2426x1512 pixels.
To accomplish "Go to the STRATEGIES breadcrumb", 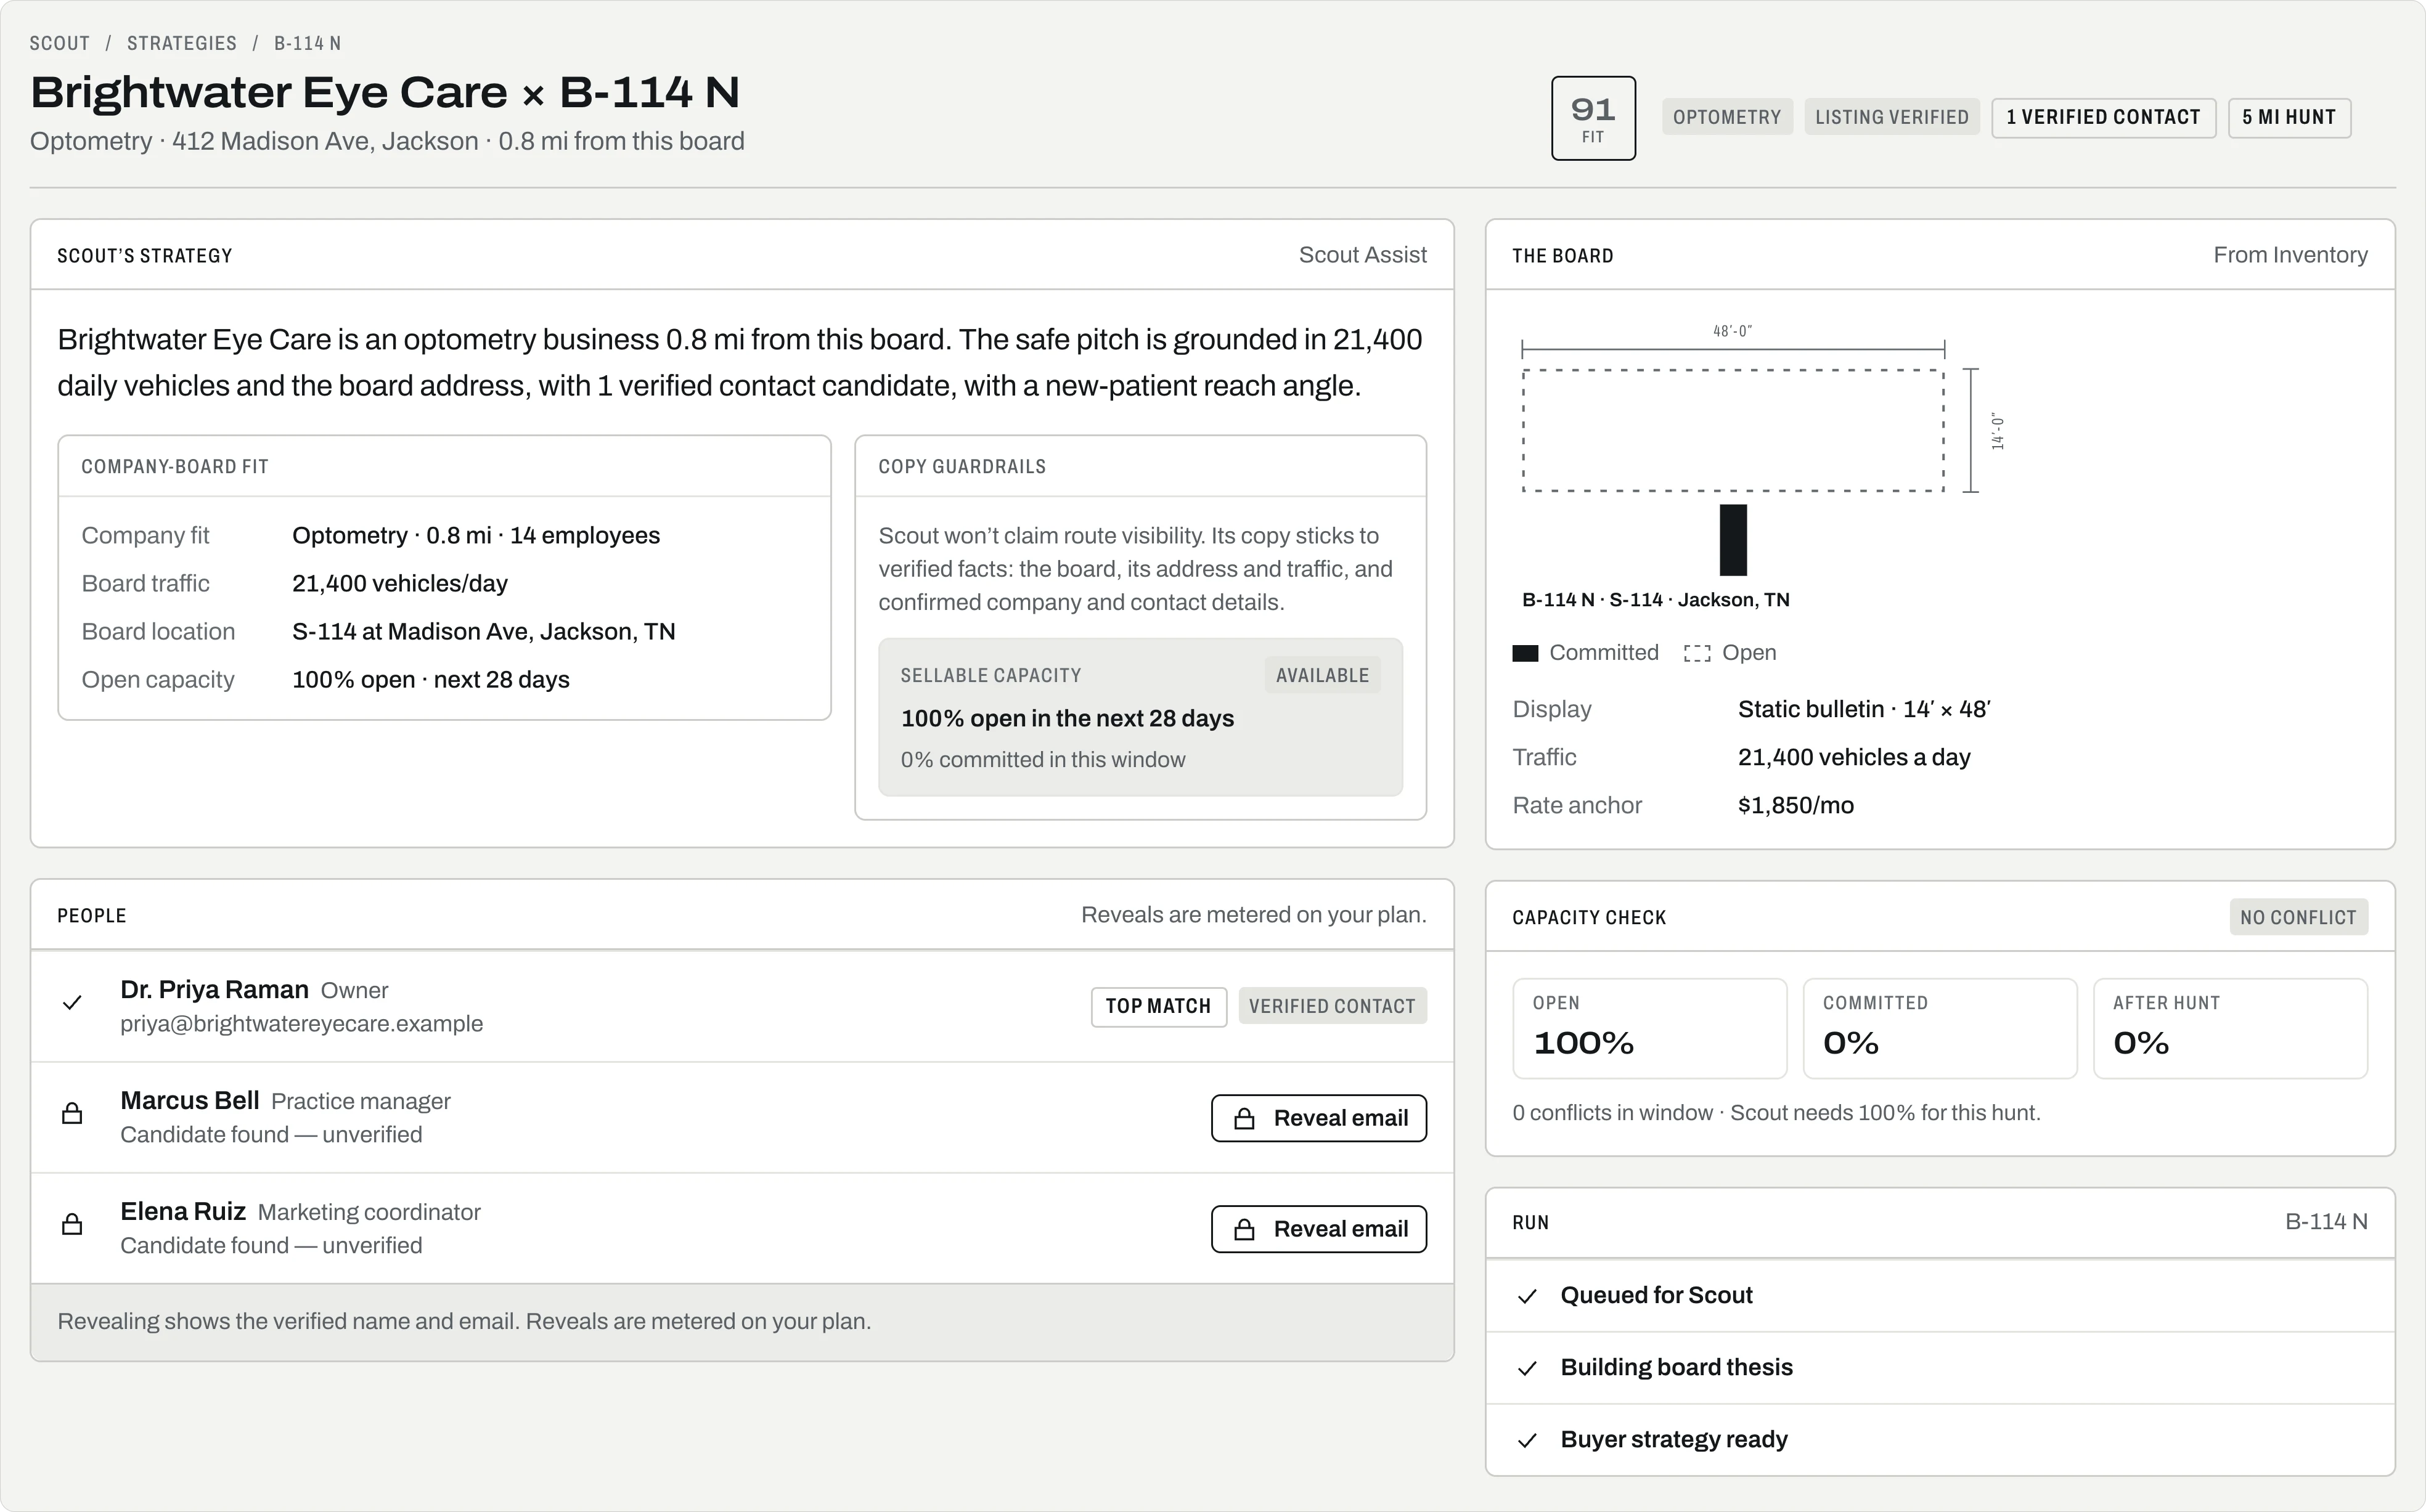I will tap(182, 43).
